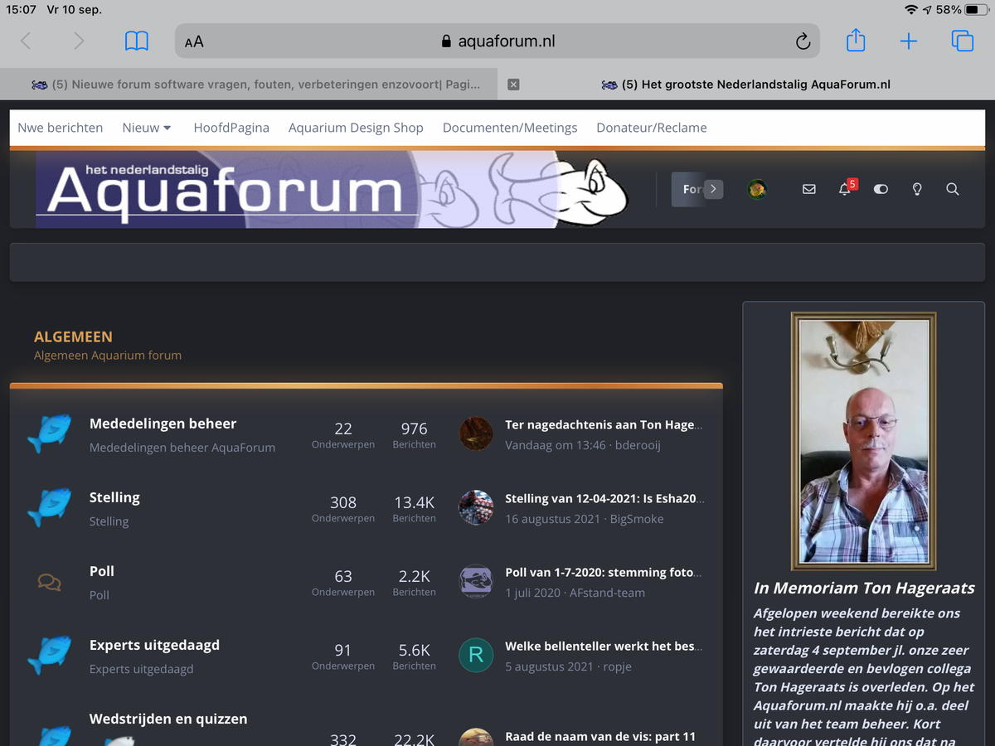Click Ton Hageraats memorial photo
The width and height of the screenshot is (995, 746).
(863, 441)
